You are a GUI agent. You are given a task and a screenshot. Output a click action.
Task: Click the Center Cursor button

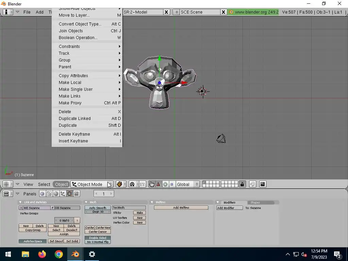pyautogui.click(x=98, y=232)
